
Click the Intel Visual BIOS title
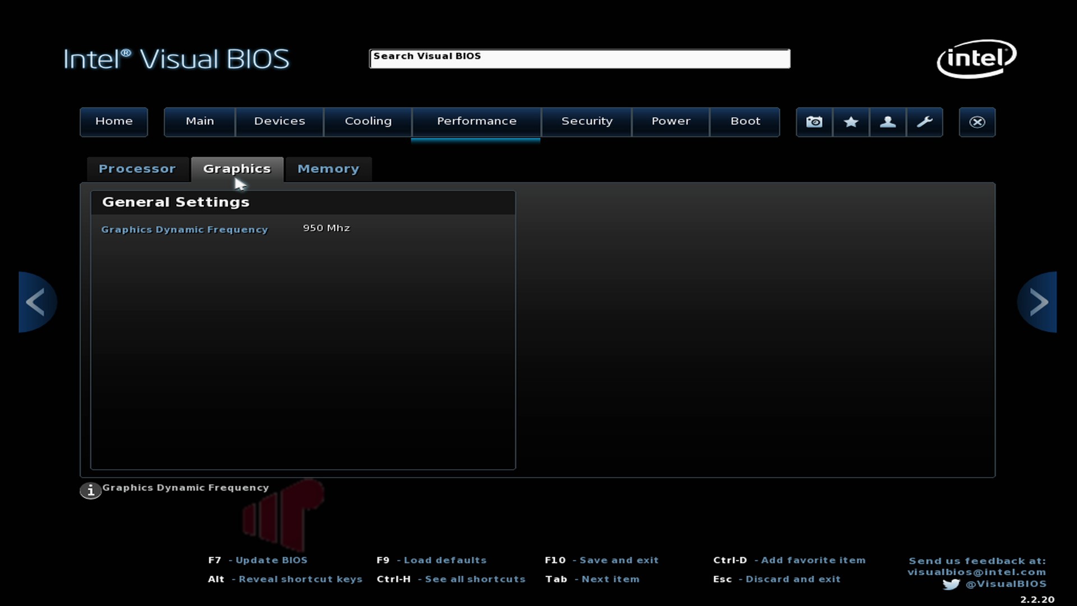click(x=176, y=59)
